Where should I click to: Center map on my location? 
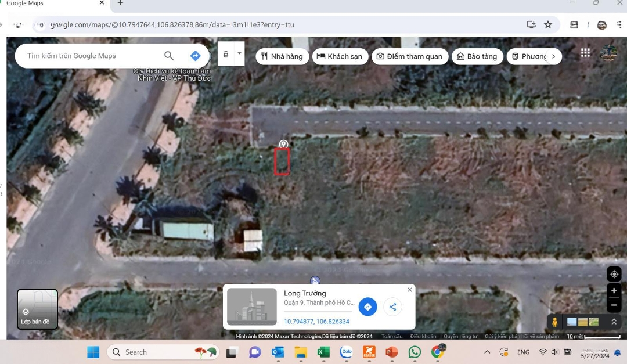coord(614,275)
